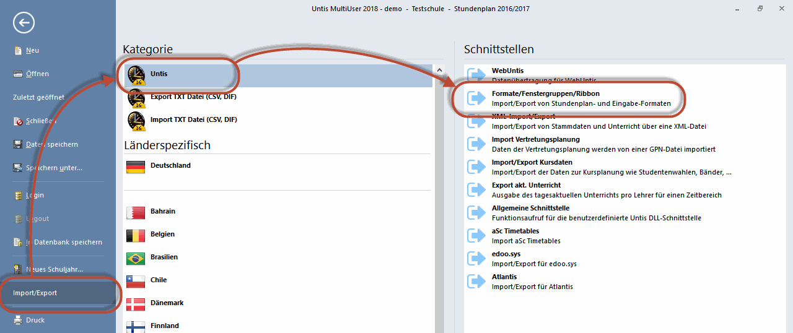The height and width of the screenshot is (333, 793).
Task: Open Export akt. Unterricht title
Action: [526, 185]
